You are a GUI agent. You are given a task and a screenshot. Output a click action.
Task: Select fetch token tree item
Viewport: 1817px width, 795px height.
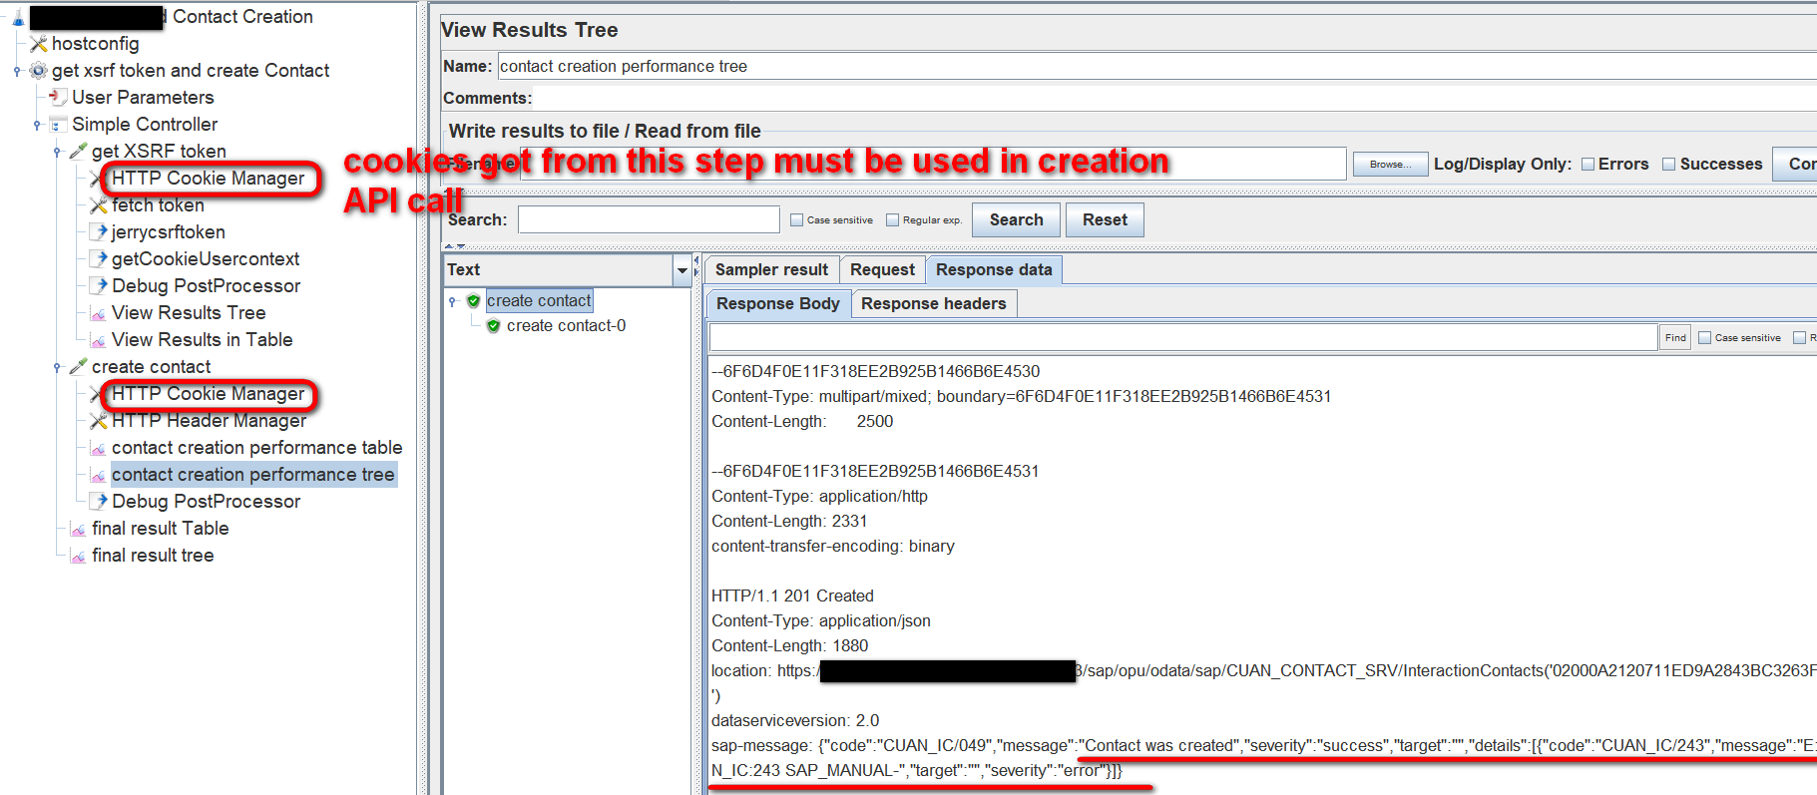(x=158, y=205)
